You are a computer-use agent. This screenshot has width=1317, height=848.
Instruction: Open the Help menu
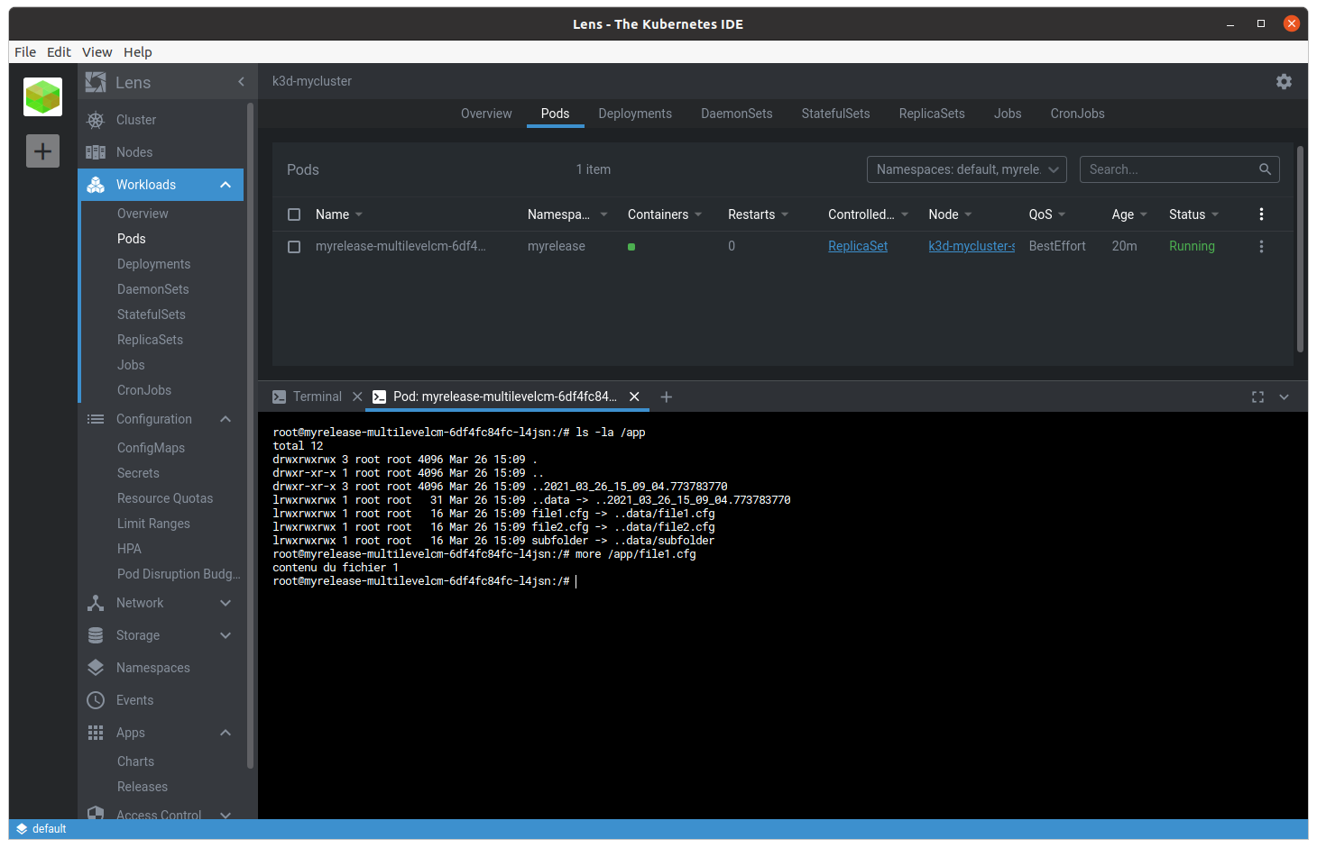pyautogui.click(x=138, y=52)
